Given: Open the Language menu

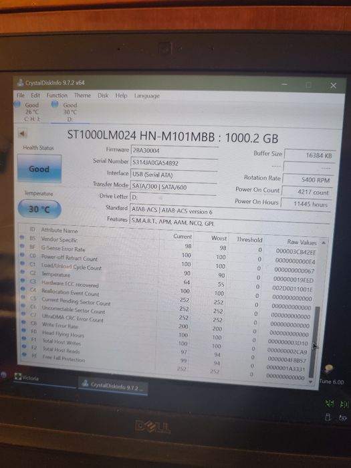Looking at the screenshot, I should (x=147, y=96).
